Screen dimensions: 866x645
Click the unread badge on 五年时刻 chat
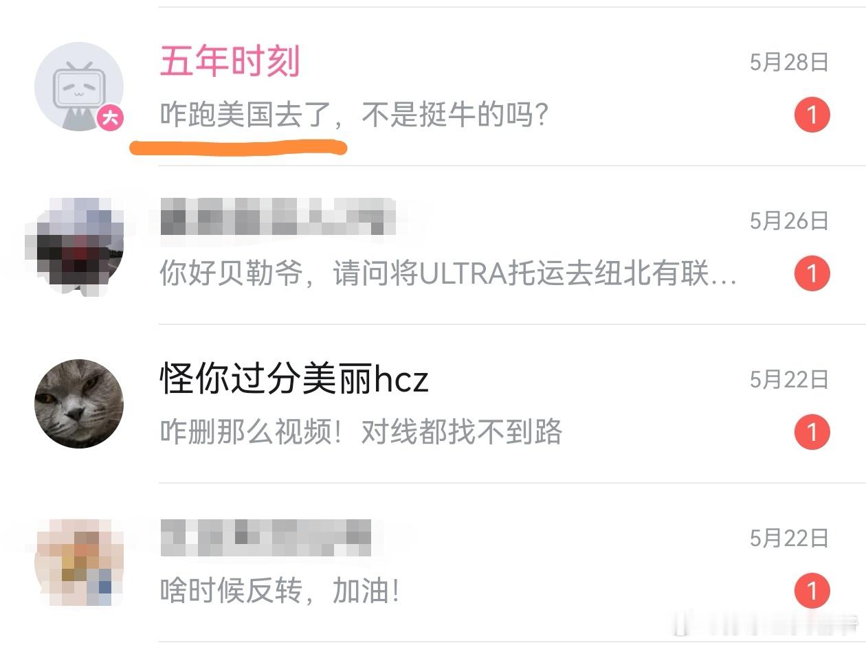coord(812,115)
